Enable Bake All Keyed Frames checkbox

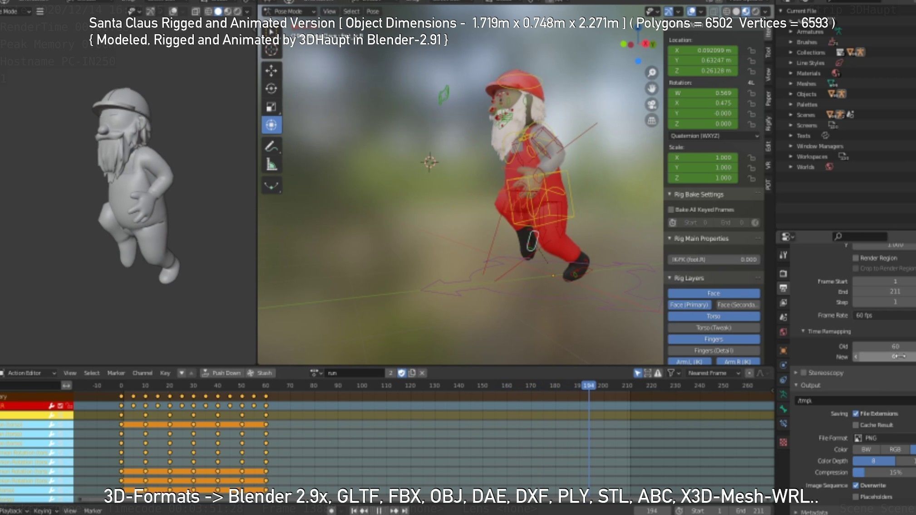tap(671, 209)
